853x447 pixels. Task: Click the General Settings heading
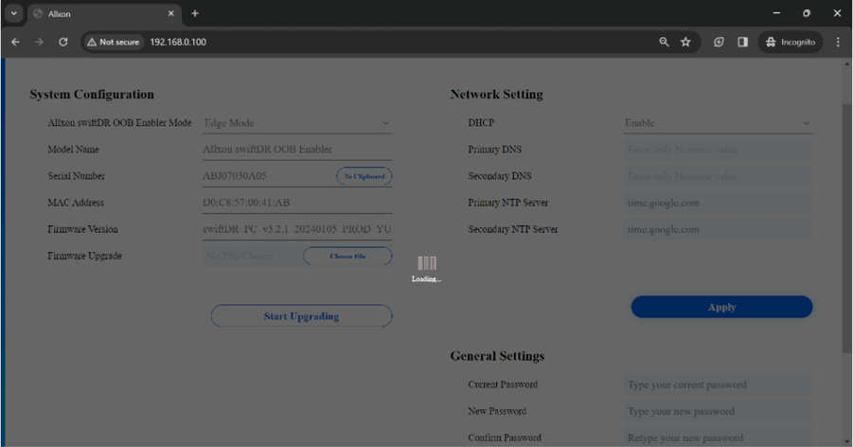point(497,356)
